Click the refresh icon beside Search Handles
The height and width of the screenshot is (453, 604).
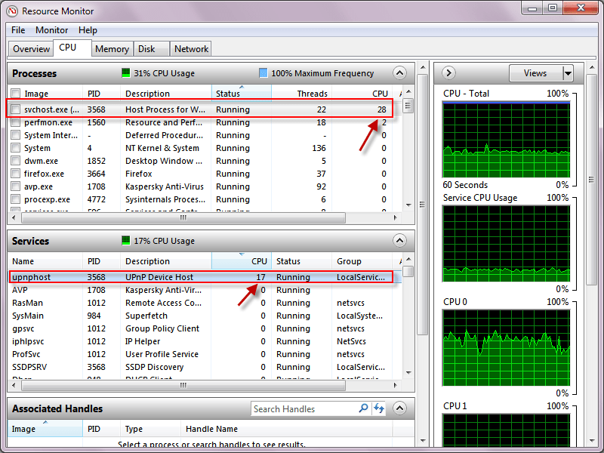pyautogui.click(x=377, y=408)
